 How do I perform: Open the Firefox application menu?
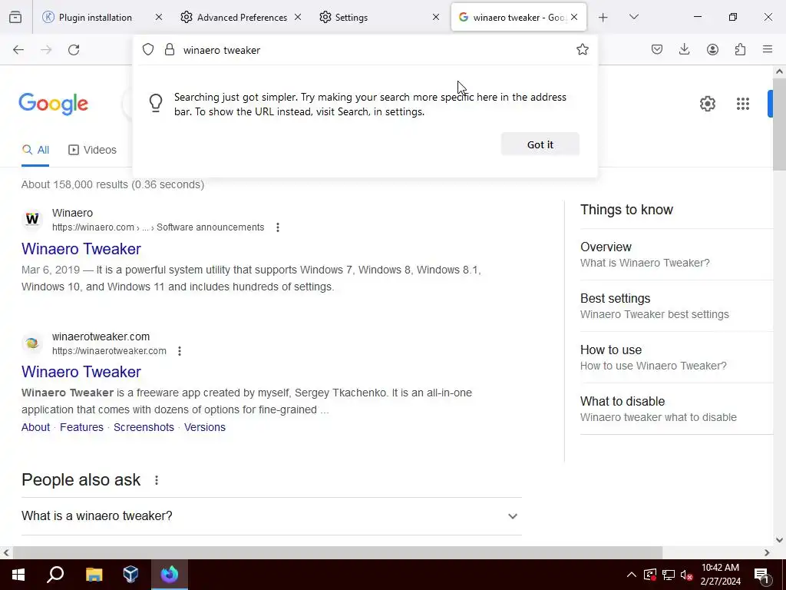click(x=768, y=49)
